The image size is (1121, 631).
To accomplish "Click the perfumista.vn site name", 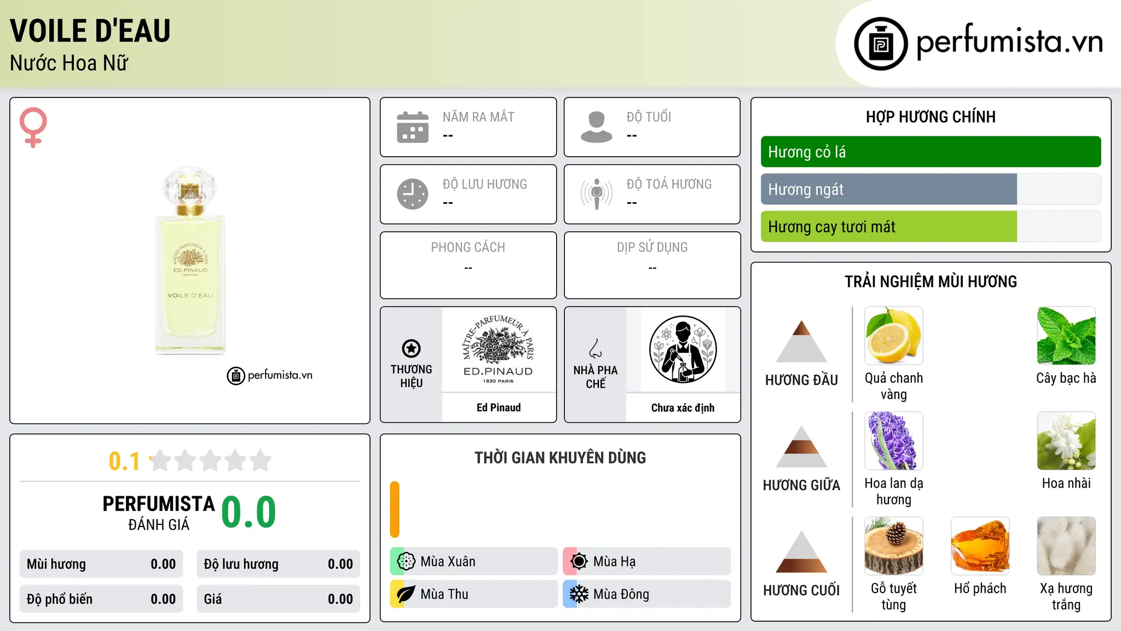I will (1009, 42).
